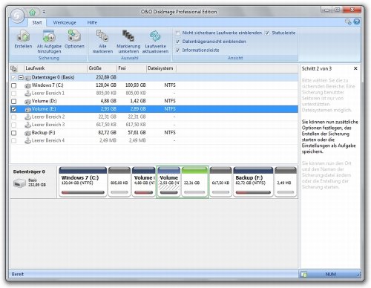Select Backup (F:) partition block in disk view
The height and width of the screenshot is (288, 371).
pos(253,182)
